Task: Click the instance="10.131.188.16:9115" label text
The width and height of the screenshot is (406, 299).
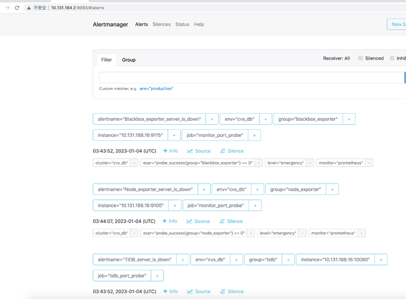Action: click(130, 135)
